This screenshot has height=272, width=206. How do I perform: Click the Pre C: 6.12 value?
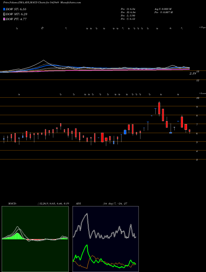tap(128, 19)
